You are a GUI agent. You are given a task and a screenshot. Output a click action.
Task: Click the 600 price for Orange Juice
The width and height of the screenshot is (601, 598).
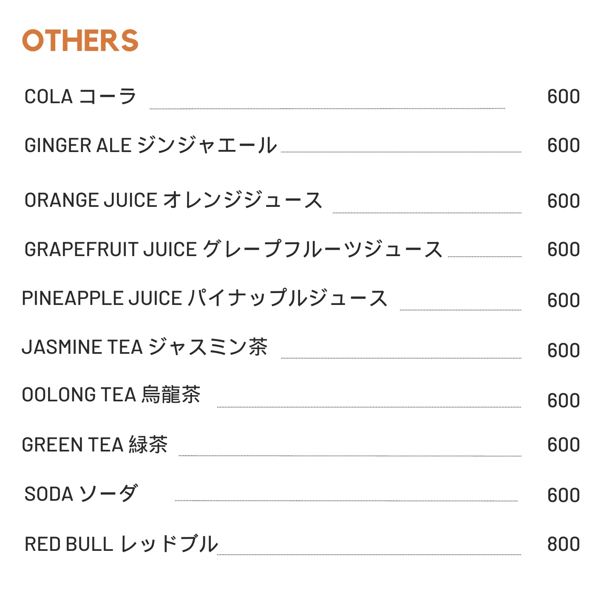(x=564, y=201)
